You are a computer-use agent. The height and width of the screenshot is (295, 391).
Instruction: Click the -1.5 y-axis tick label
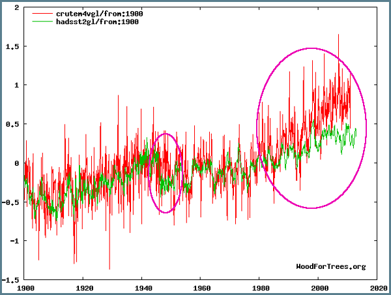11,280
